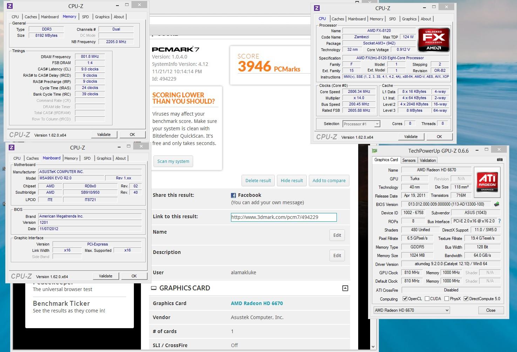The height and width of the screenshot is (352, 517).
Task: Open Mainboard tab in Memory CPU-Z window
Action: (50, 17)
